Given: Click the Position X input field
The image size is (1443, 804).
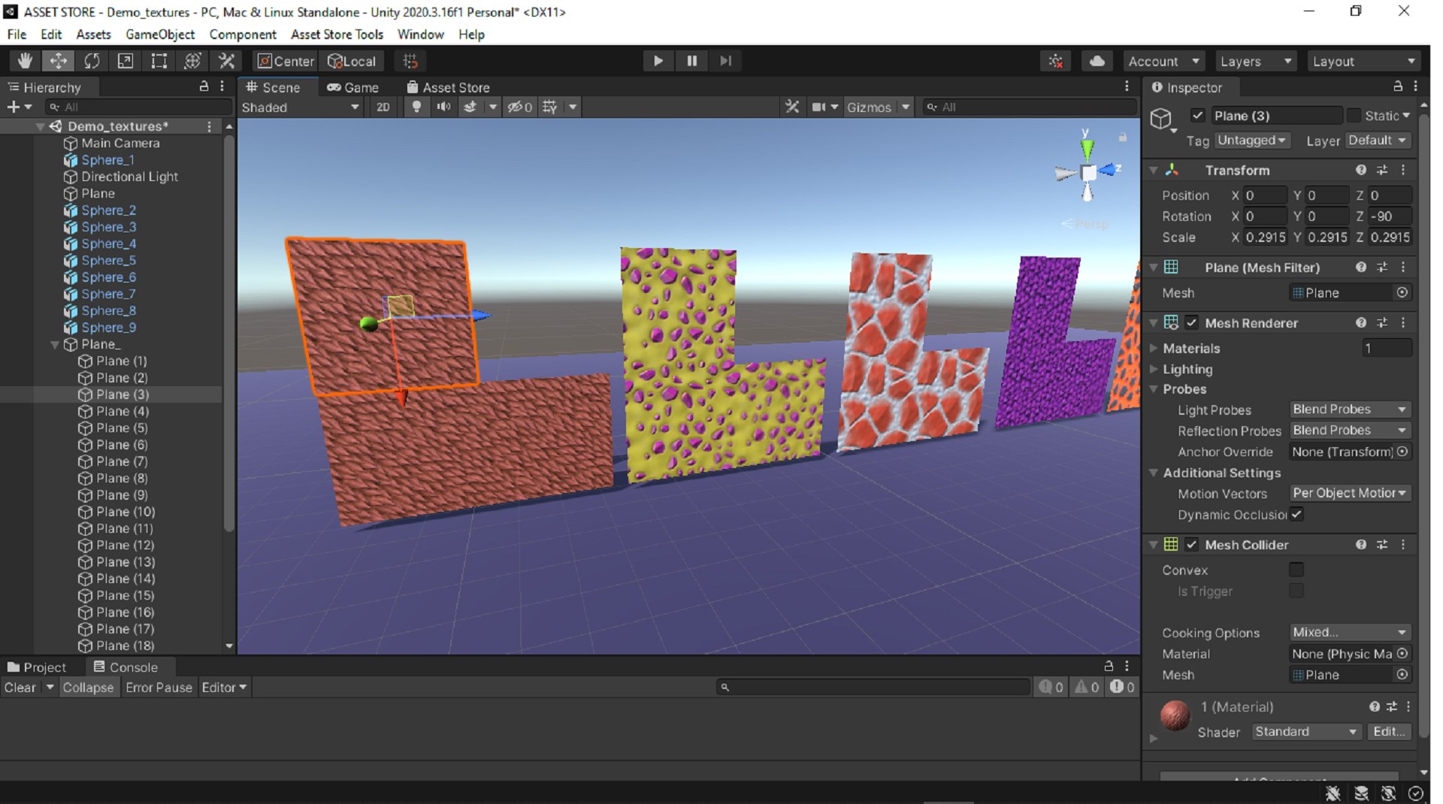Looking at the screenshot, I should coord(1266,195).
